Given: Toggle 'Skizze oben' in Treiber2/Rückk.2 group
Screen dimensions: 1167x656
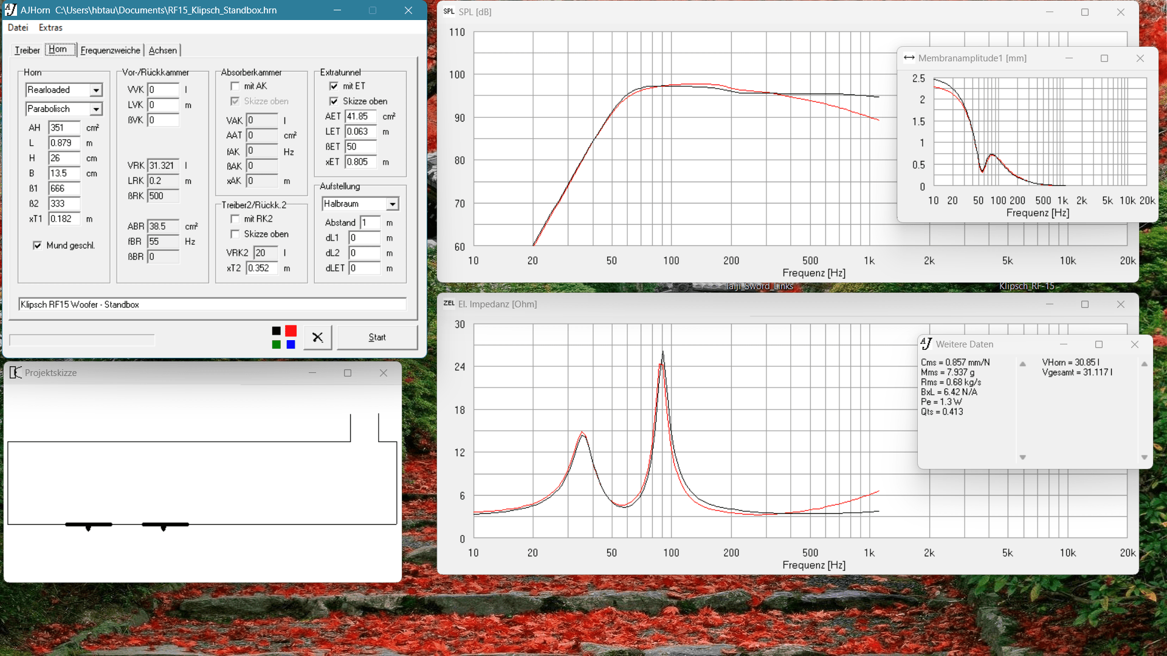Looking at the screenshot, I should 235,234.
